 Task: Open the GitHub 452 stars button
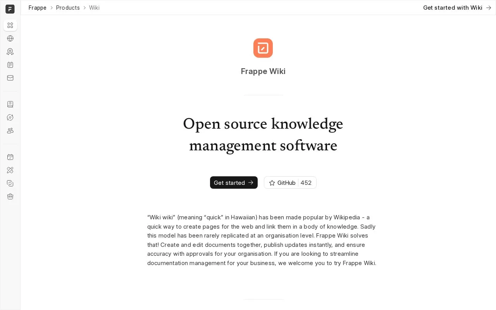(x=290, y=183)
